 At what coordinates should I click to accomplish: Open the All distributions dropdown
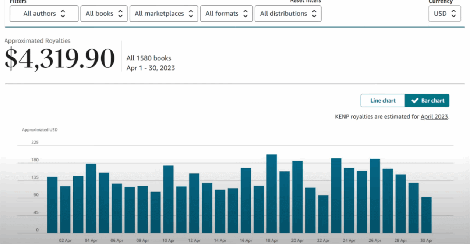coord(288,14)
